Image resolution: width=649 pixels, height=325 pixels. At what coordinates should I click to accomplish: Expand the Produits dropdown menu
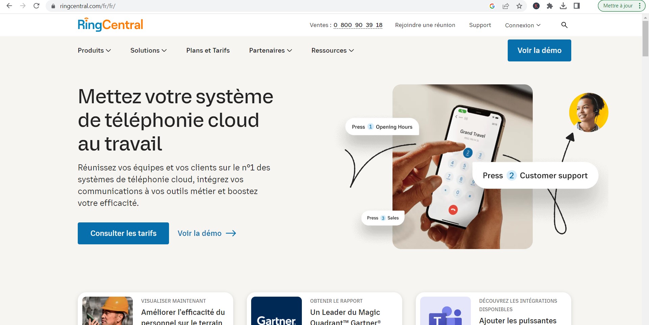[x=94, y=50]
